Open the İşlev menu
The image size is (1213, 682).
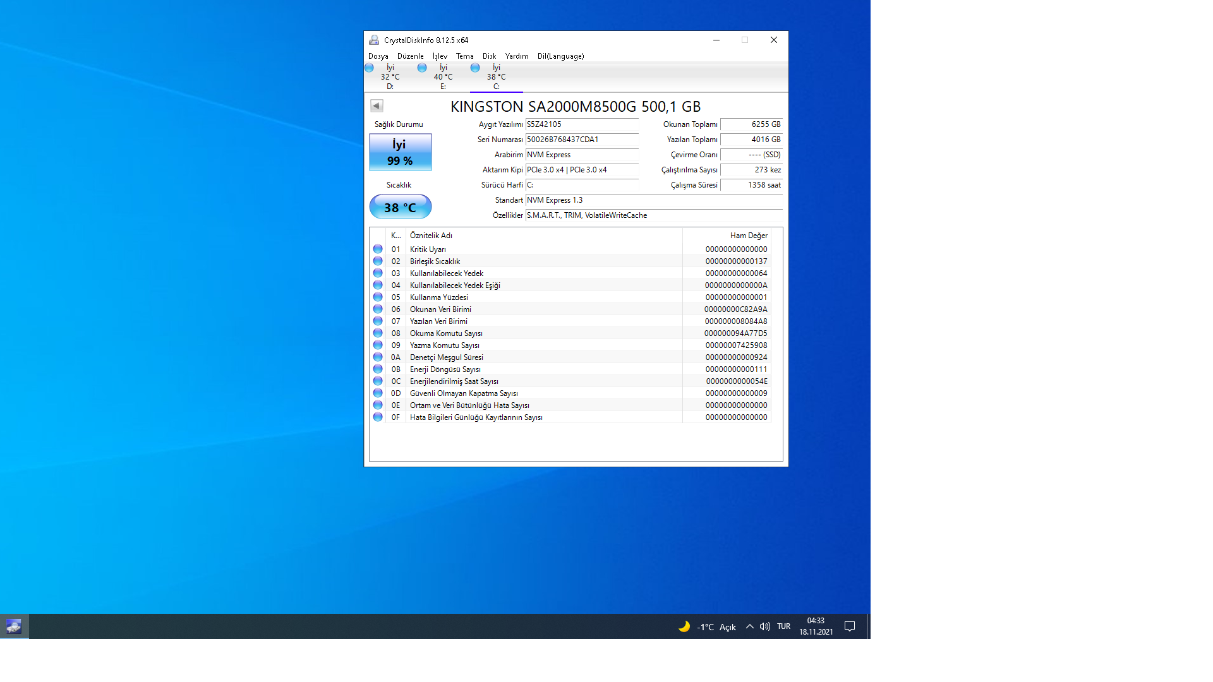[440, 56]
